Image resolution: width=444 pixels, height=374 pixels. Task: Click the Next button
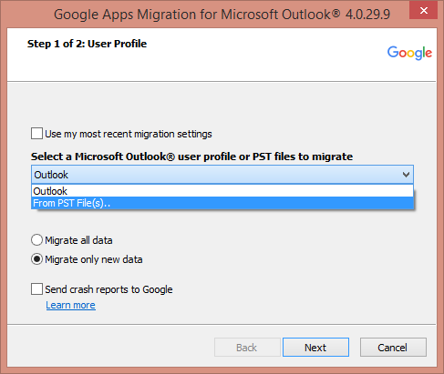click(315, 348)
